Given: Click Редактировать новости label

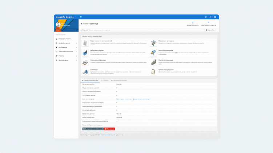Looking at the screenshot, I should [x=208, y=25].
